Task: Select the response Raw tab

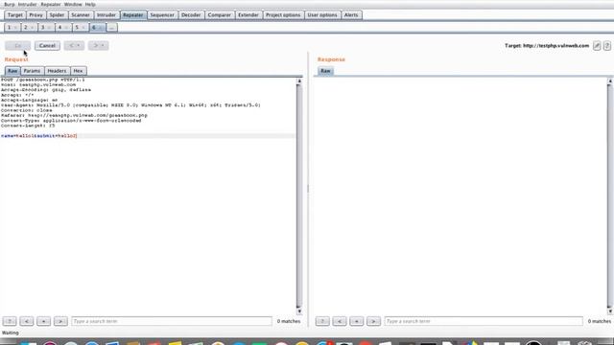Action: click(326, 71)
